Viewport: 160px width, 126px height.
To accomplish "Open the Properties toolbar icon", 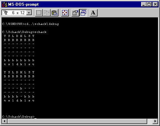I will 75,13.
